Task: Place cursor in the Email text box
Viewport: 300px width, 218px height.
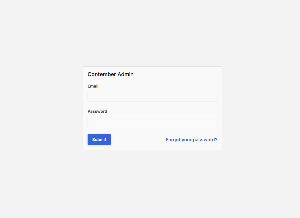Action: click(152, 96)
